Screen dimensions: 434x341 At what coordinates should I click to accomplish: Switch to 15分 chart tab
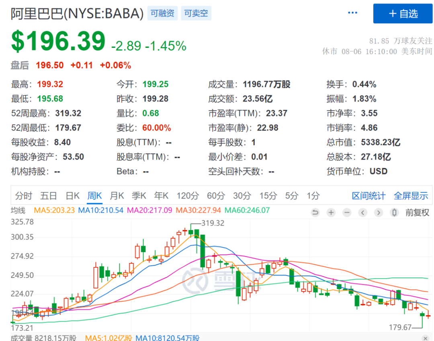[x=268, y=195]
